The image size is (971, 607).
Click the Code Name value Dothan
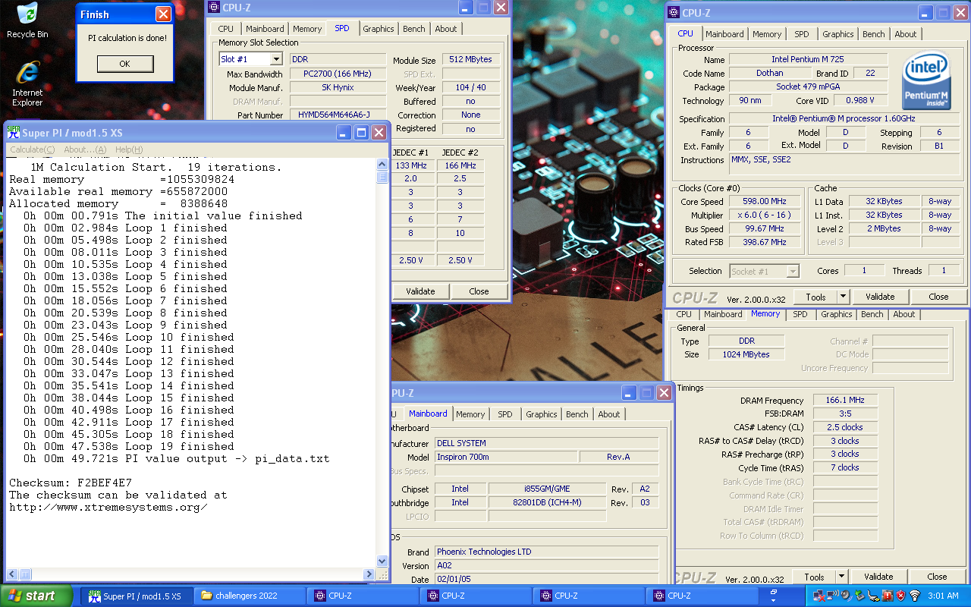coord(770,73)
